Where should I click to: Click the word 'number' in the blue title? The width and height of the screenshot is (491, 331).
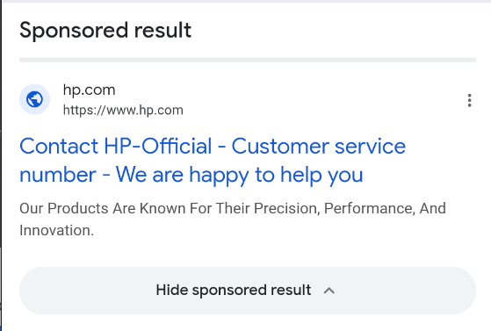(x=58, y=176)
